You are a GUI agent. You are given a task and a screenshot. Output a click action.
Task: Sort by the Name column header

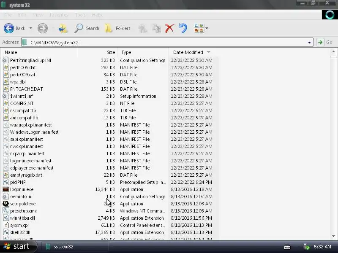click(39, 52)
